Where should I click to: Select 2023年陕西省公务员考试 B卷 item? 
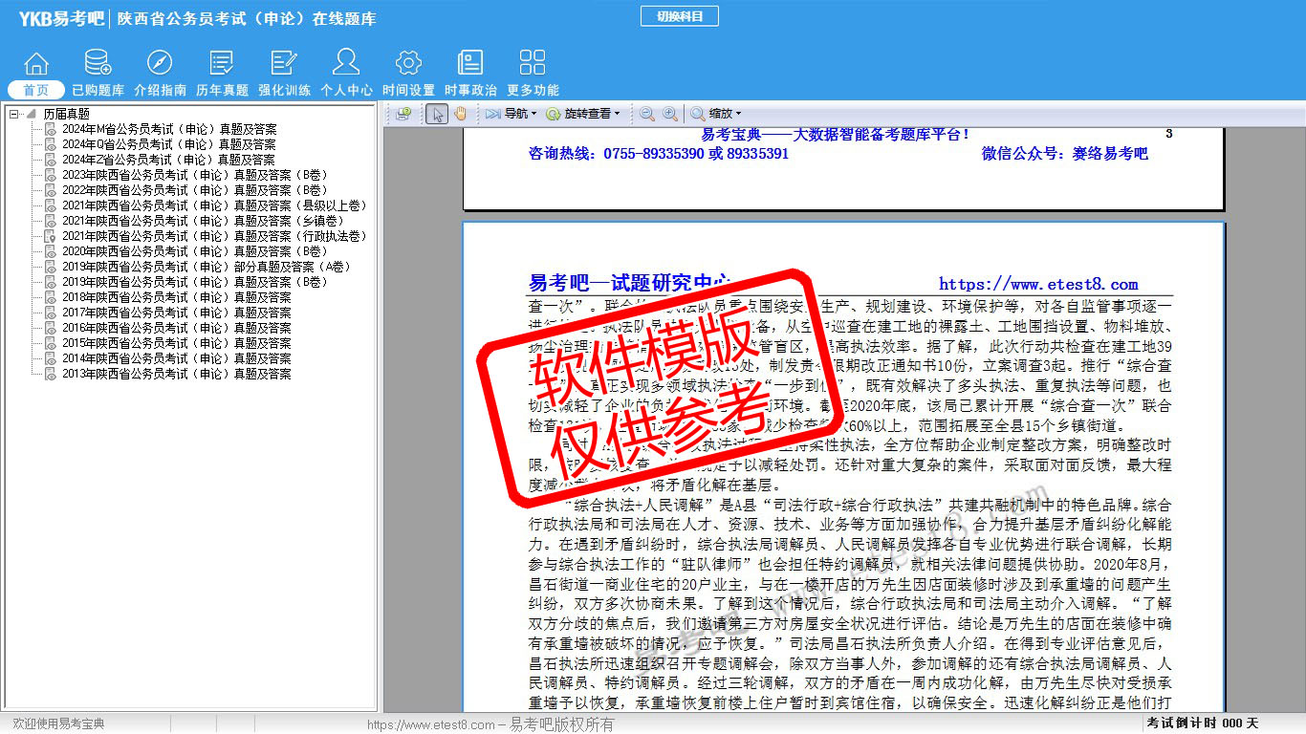(x=195, y=175)
